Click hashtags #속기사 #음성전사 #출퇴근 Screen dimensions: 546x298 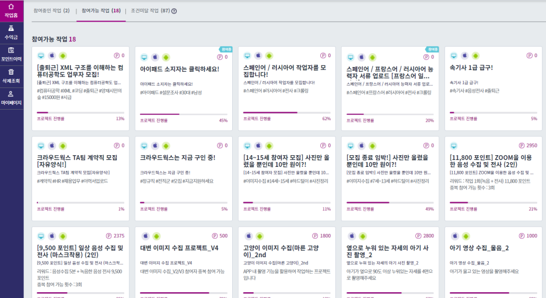point(474,91)
